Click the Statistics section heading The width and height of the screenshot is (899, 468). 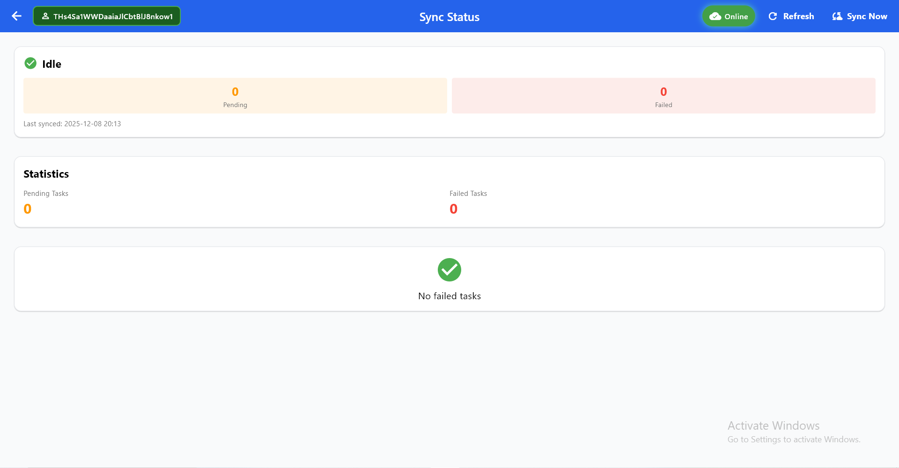pos(46,174)
